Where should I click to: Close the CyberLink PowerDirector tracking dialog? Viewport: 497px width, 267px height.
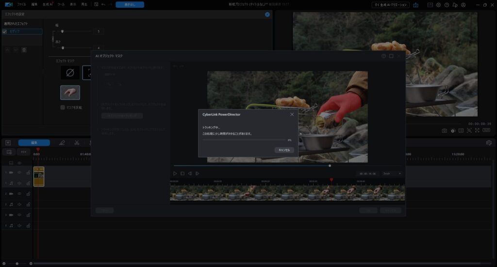pos(292,114)
